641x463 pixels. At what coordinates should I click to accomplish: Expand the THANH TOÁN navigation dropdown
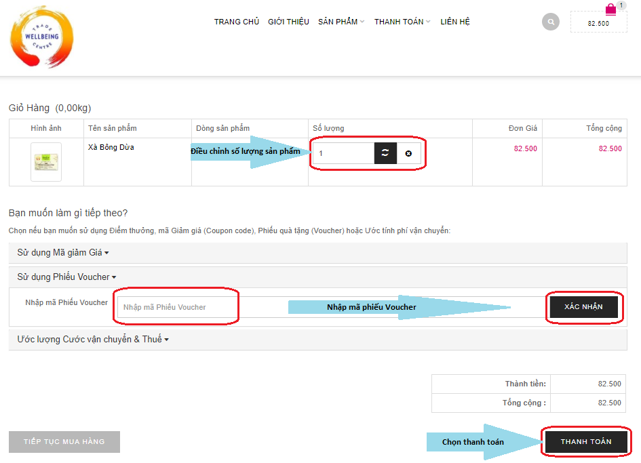[402, 22]
